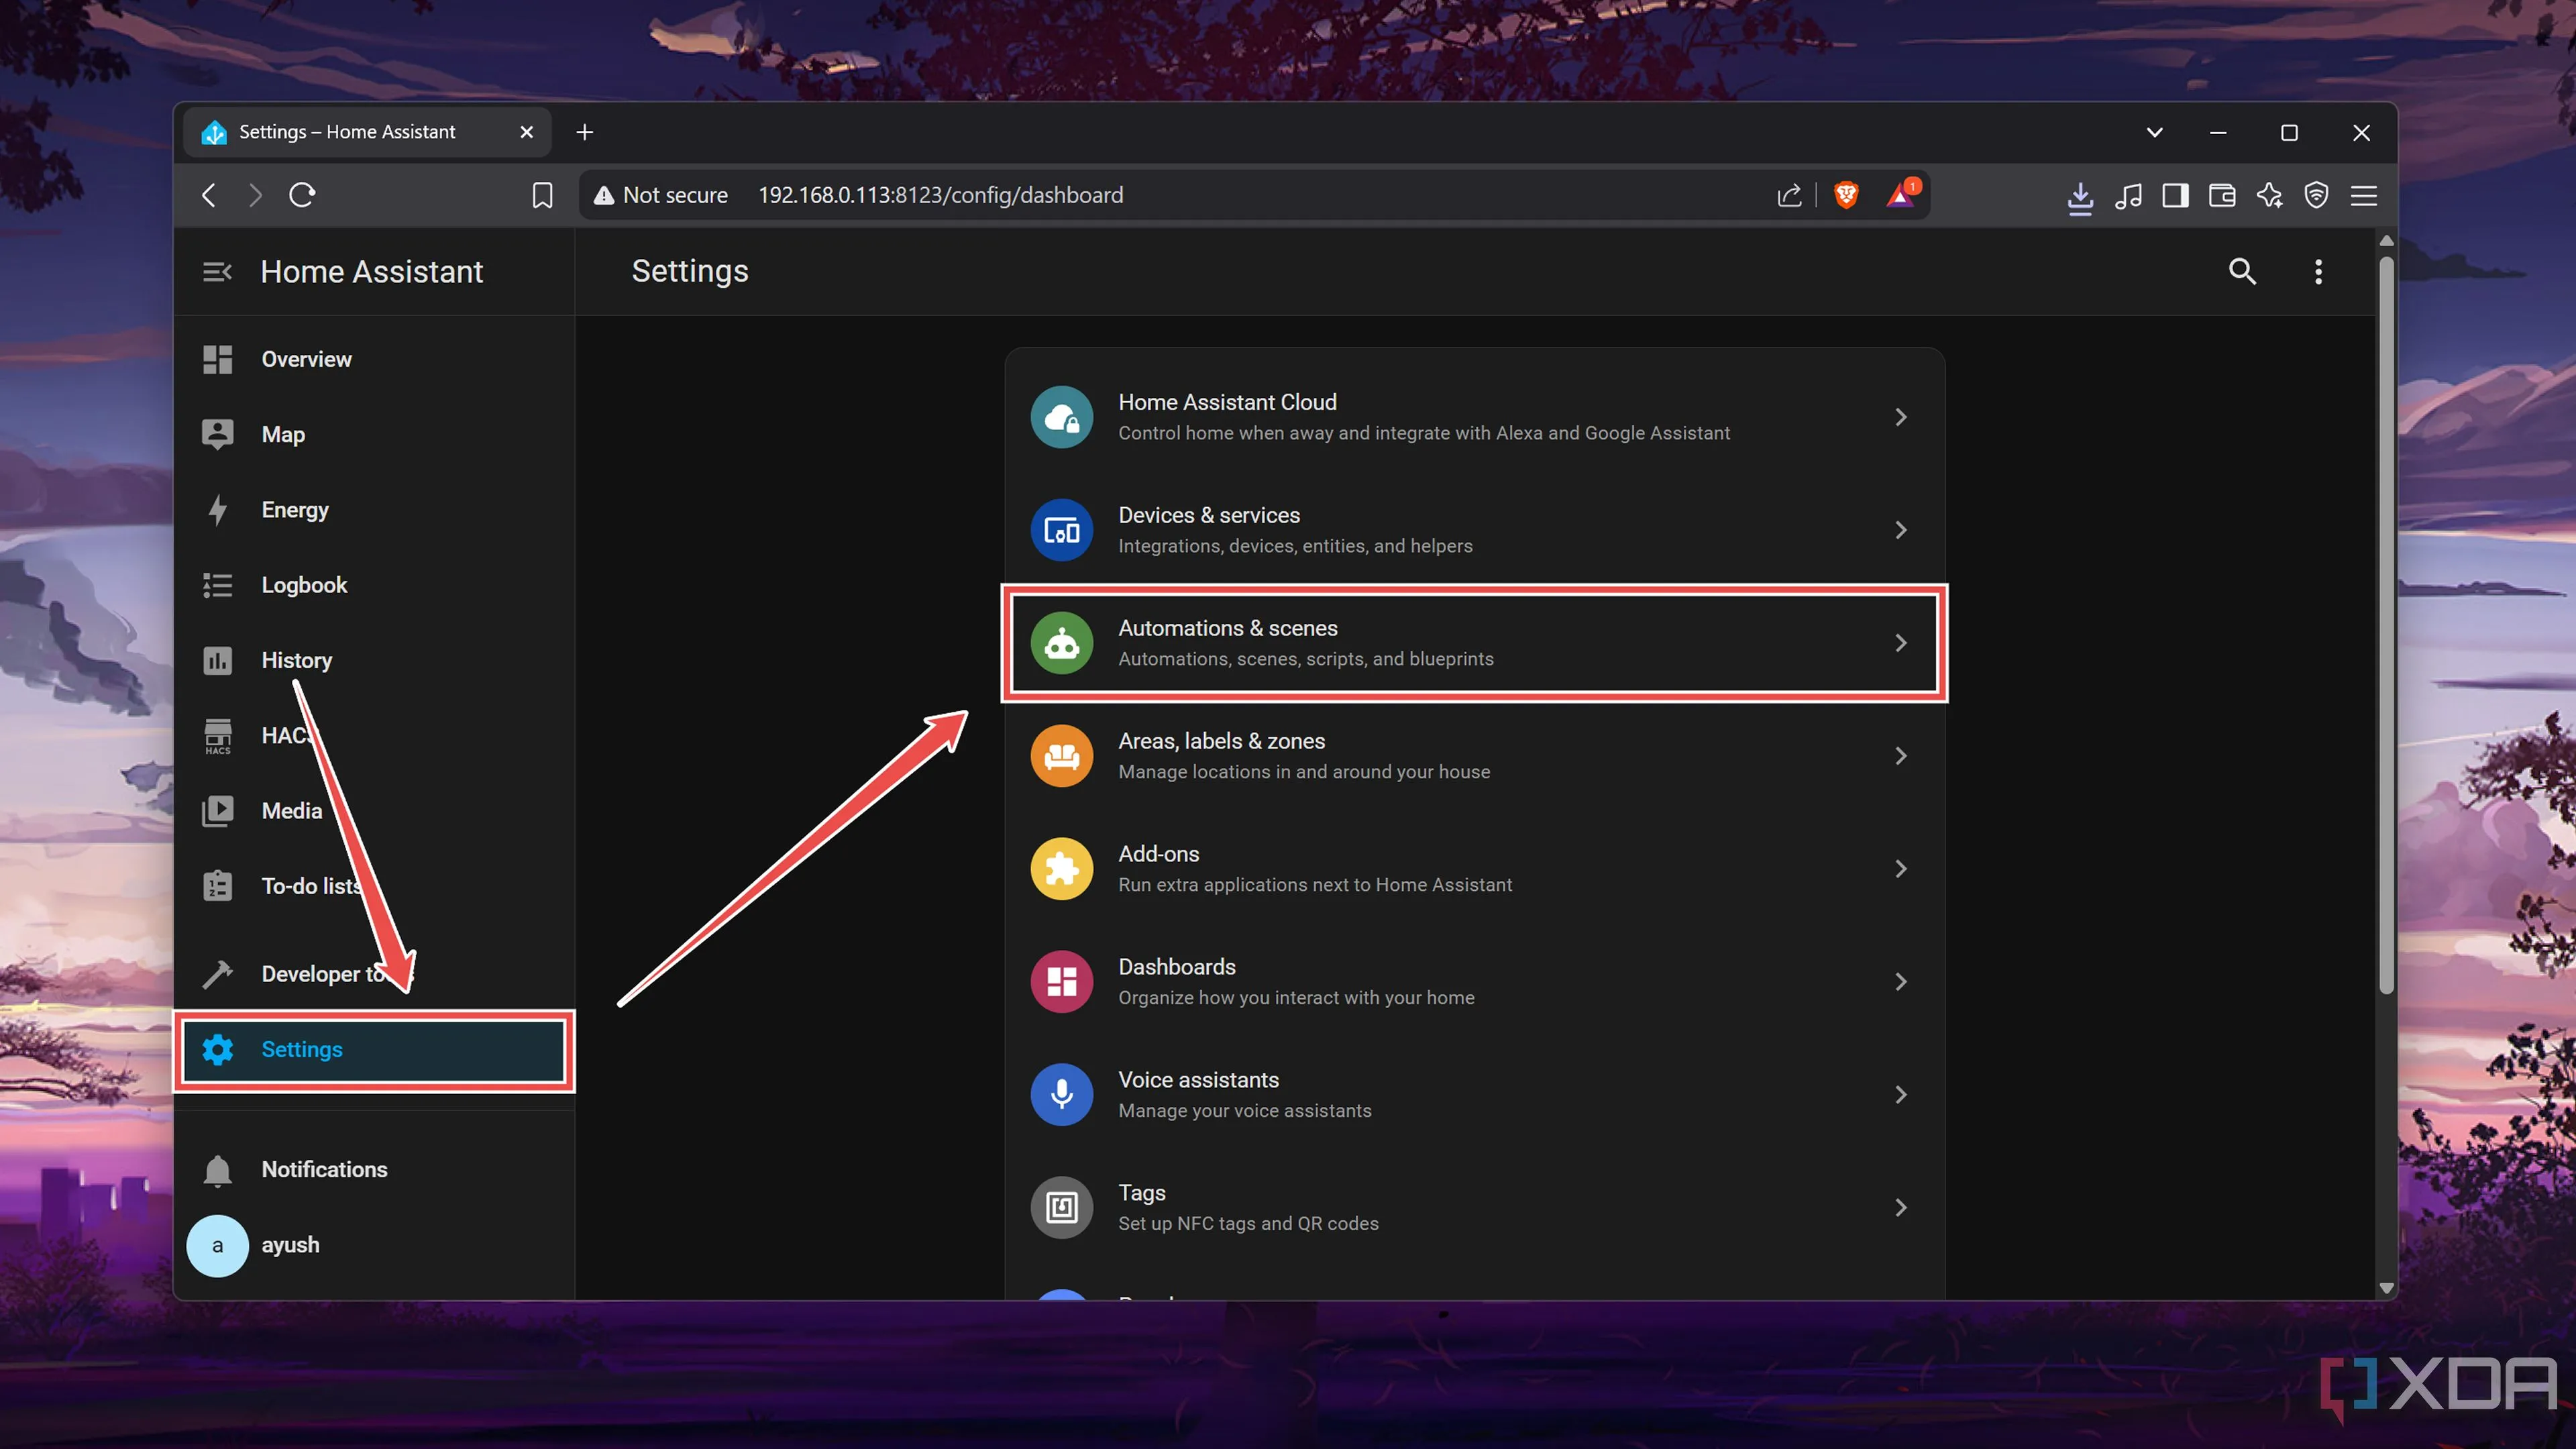
Task: Bookmark this page with the bookmark icon
Action: click(542, 195)
